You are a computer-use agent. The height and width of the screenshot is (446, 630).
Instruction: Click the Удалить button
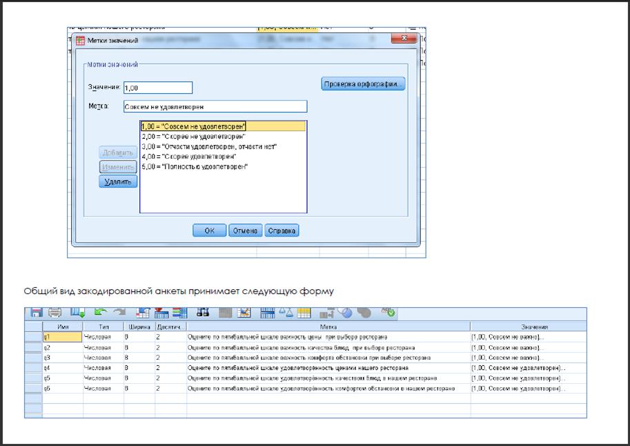click(x=118, y=182)
